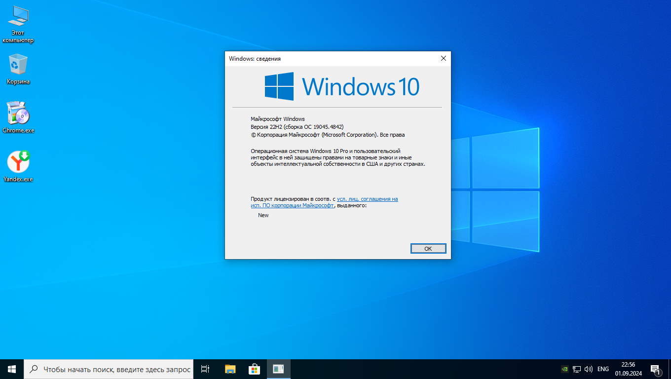Open the volume control speaker icon
Viewport: 671px width, 379px height.
[x=588, y=369]
